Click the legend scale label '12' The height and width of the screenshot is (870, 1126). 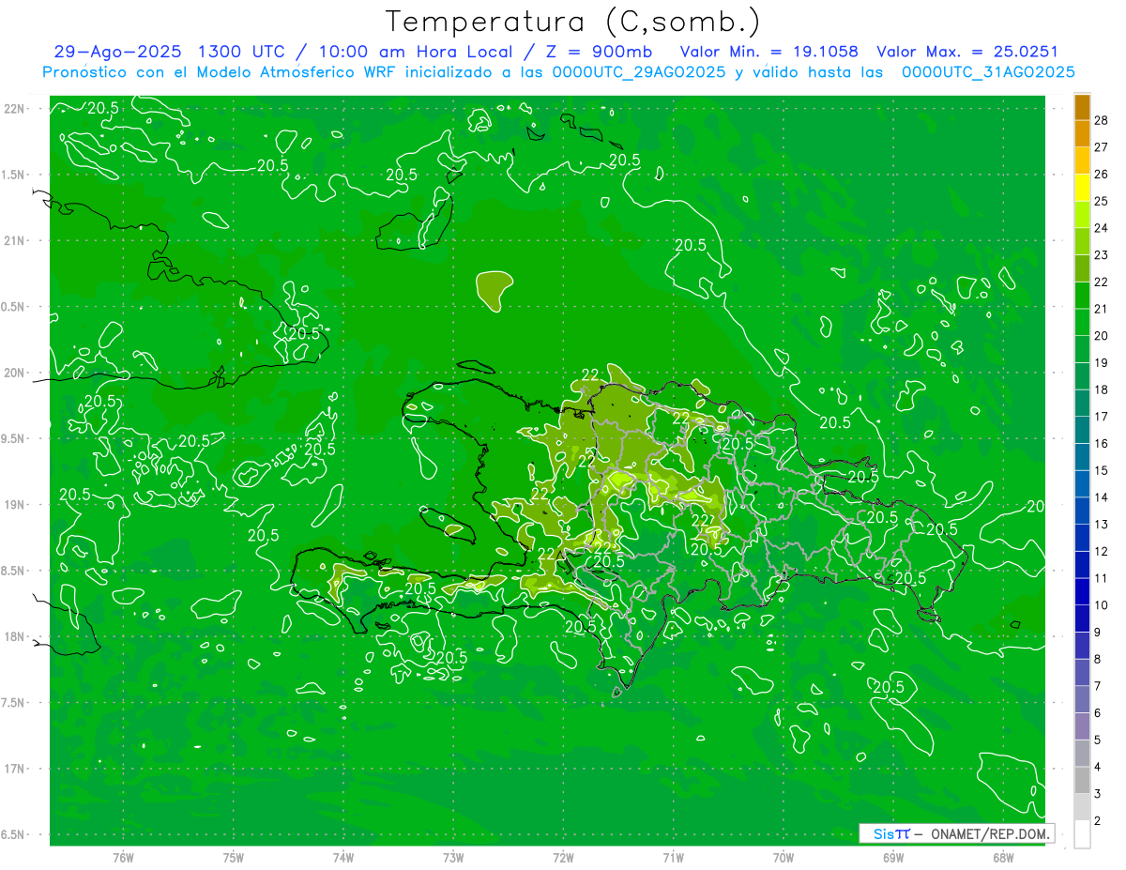1101,552
